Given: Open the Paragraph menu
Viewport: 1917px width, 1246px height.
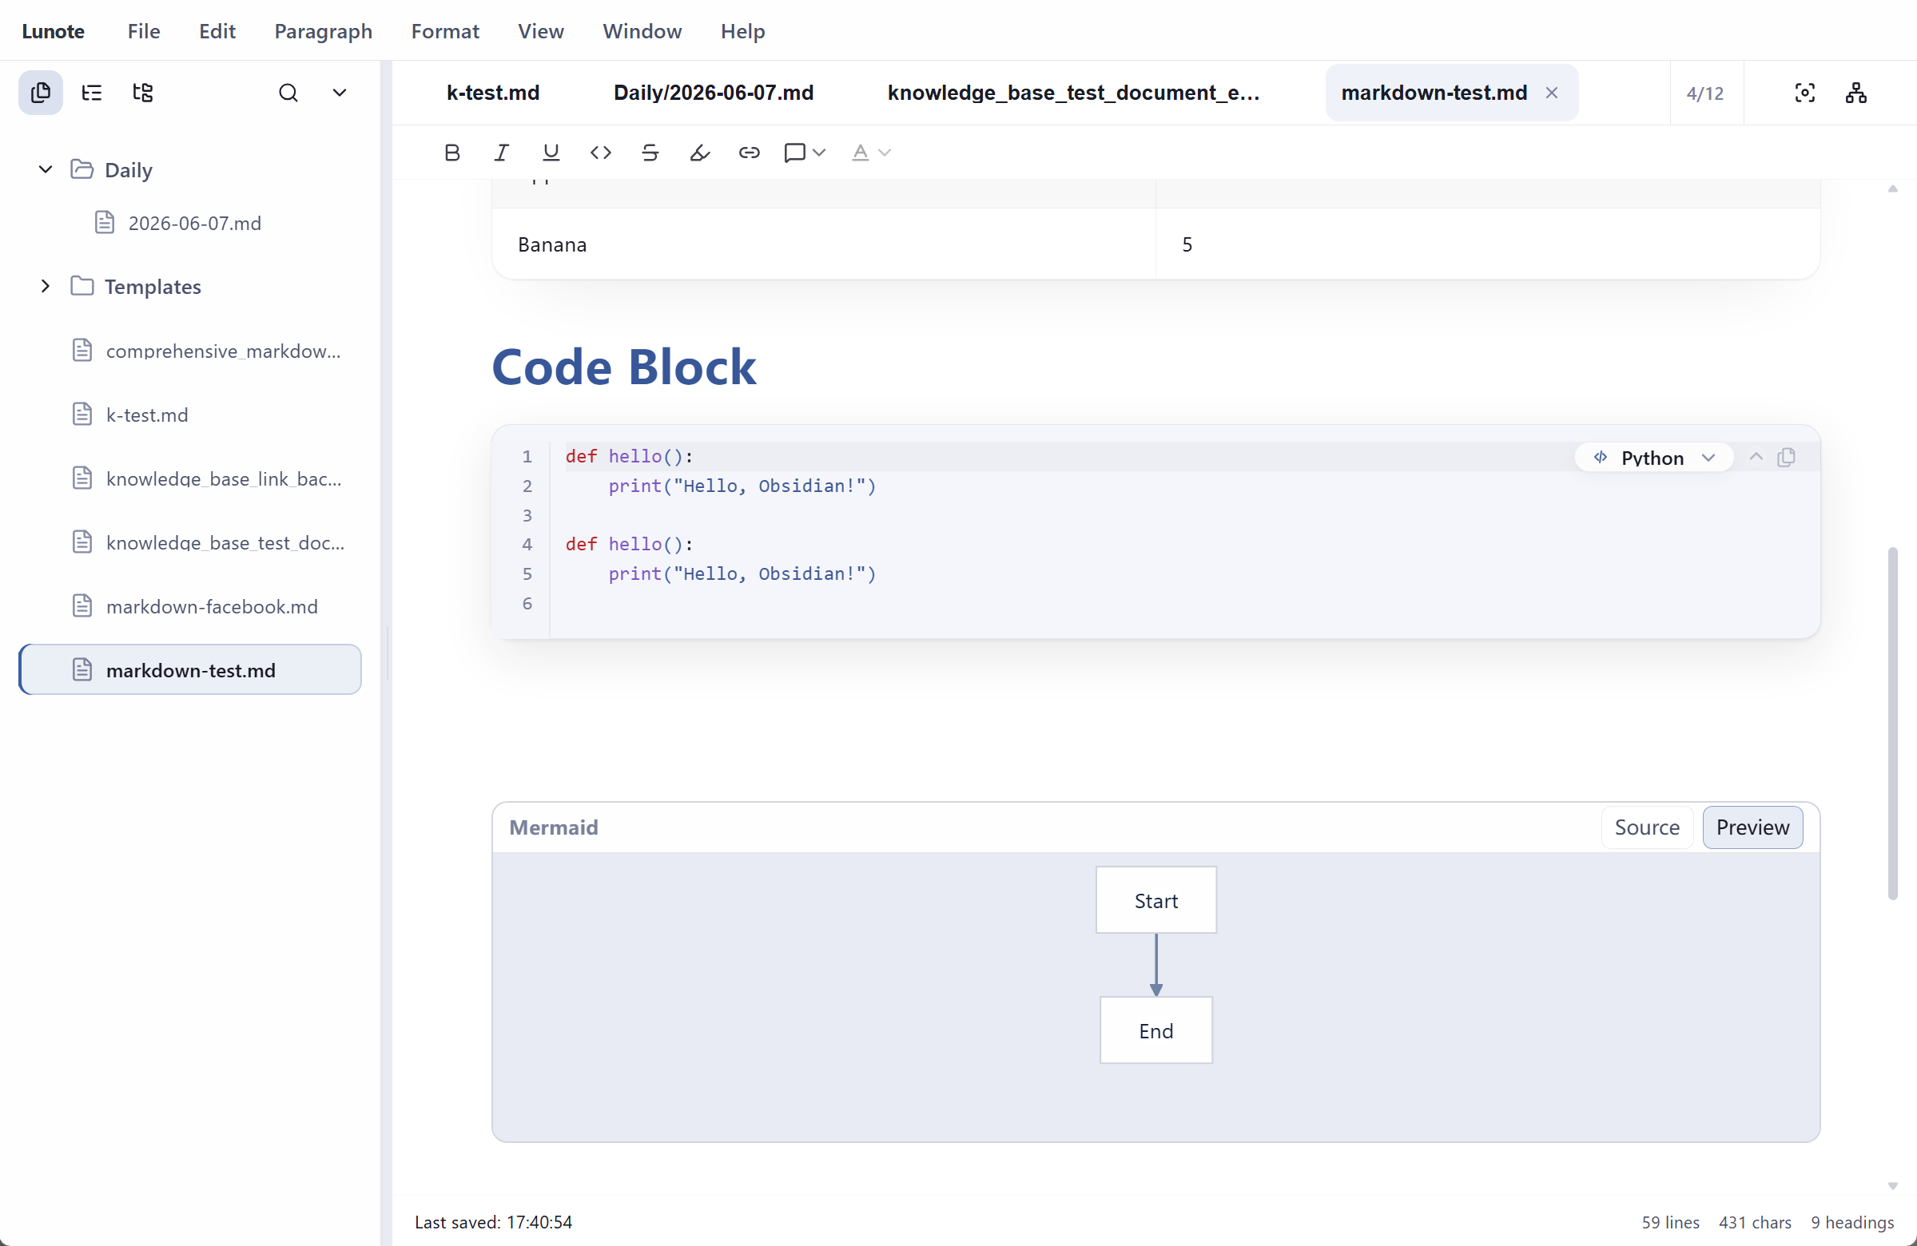Looking at the screenshot, I should point(323,30).
